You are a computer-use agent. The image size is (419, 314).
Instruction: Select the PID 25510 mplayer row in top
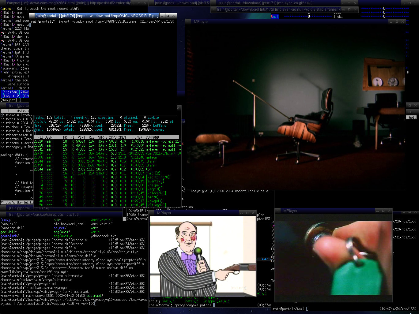pyautogui.click(x=107, y=141)
